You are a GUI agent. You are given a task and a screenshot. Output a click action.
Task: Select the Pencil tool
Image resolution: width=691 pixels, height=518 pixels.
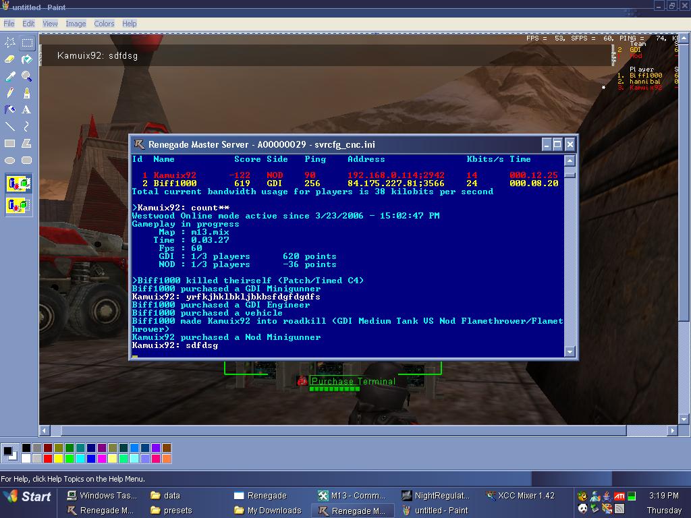click(x=10, y=93)
